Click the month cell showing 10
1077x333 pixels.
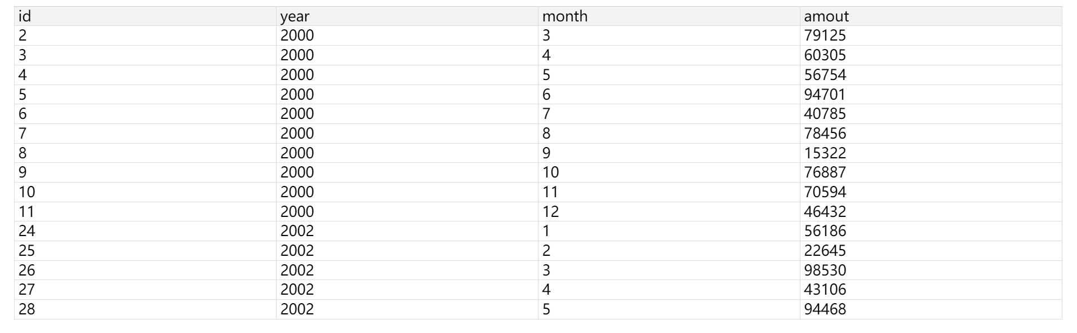click(x=550, y=172)
